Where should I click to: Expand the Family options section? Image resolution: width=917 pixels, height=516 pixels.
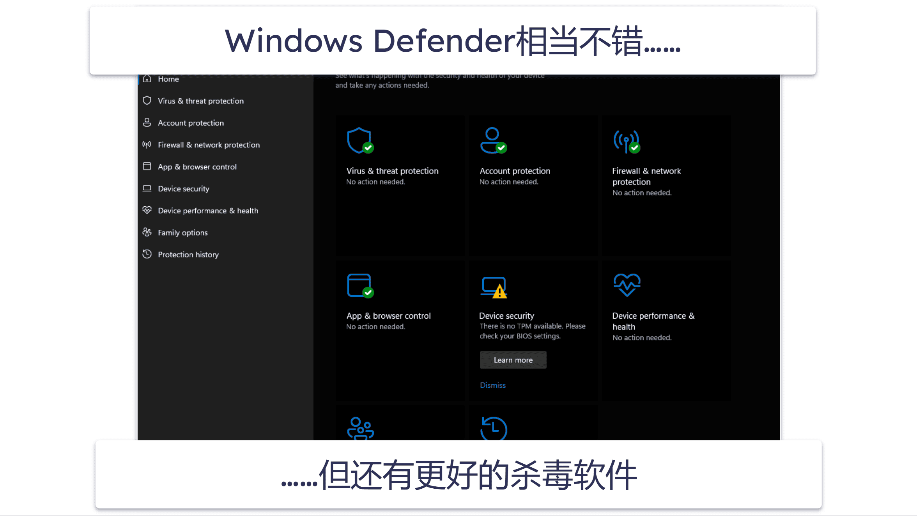click(x=182, y=232)
